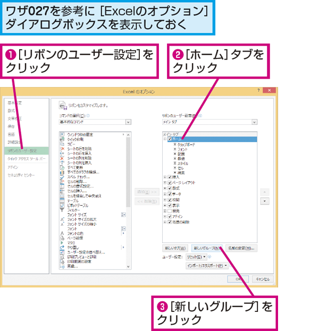The image size is (319, 331).
Task: Open the コマンドの選択 dropdown
Action: (x=128, y=122)
